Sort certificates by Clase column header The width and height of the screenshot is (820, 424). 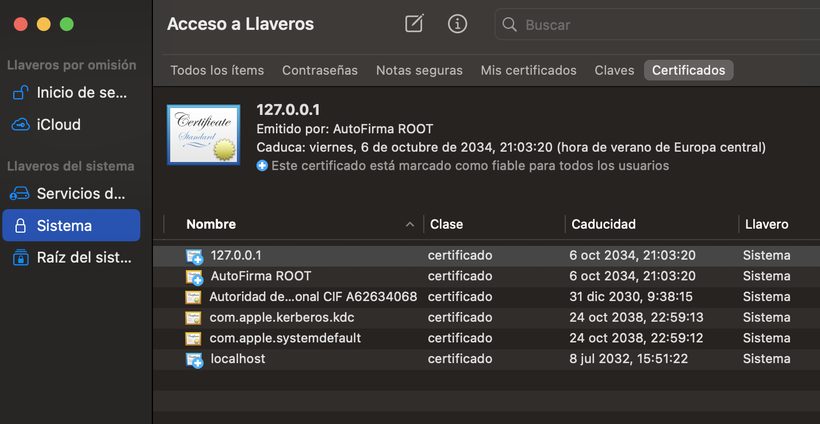point(447,224)
